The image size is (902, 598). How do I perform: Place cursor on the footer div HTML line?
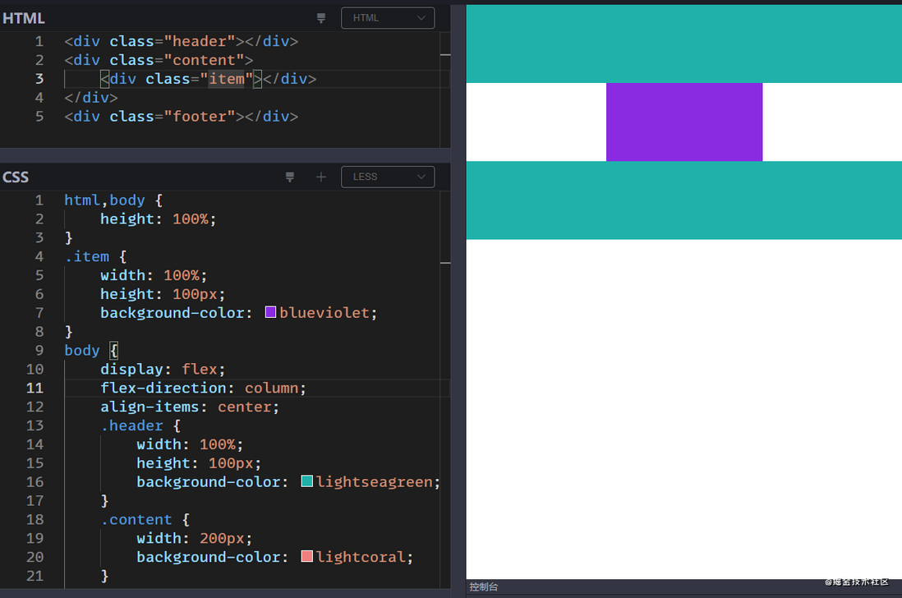coord(182,117)
